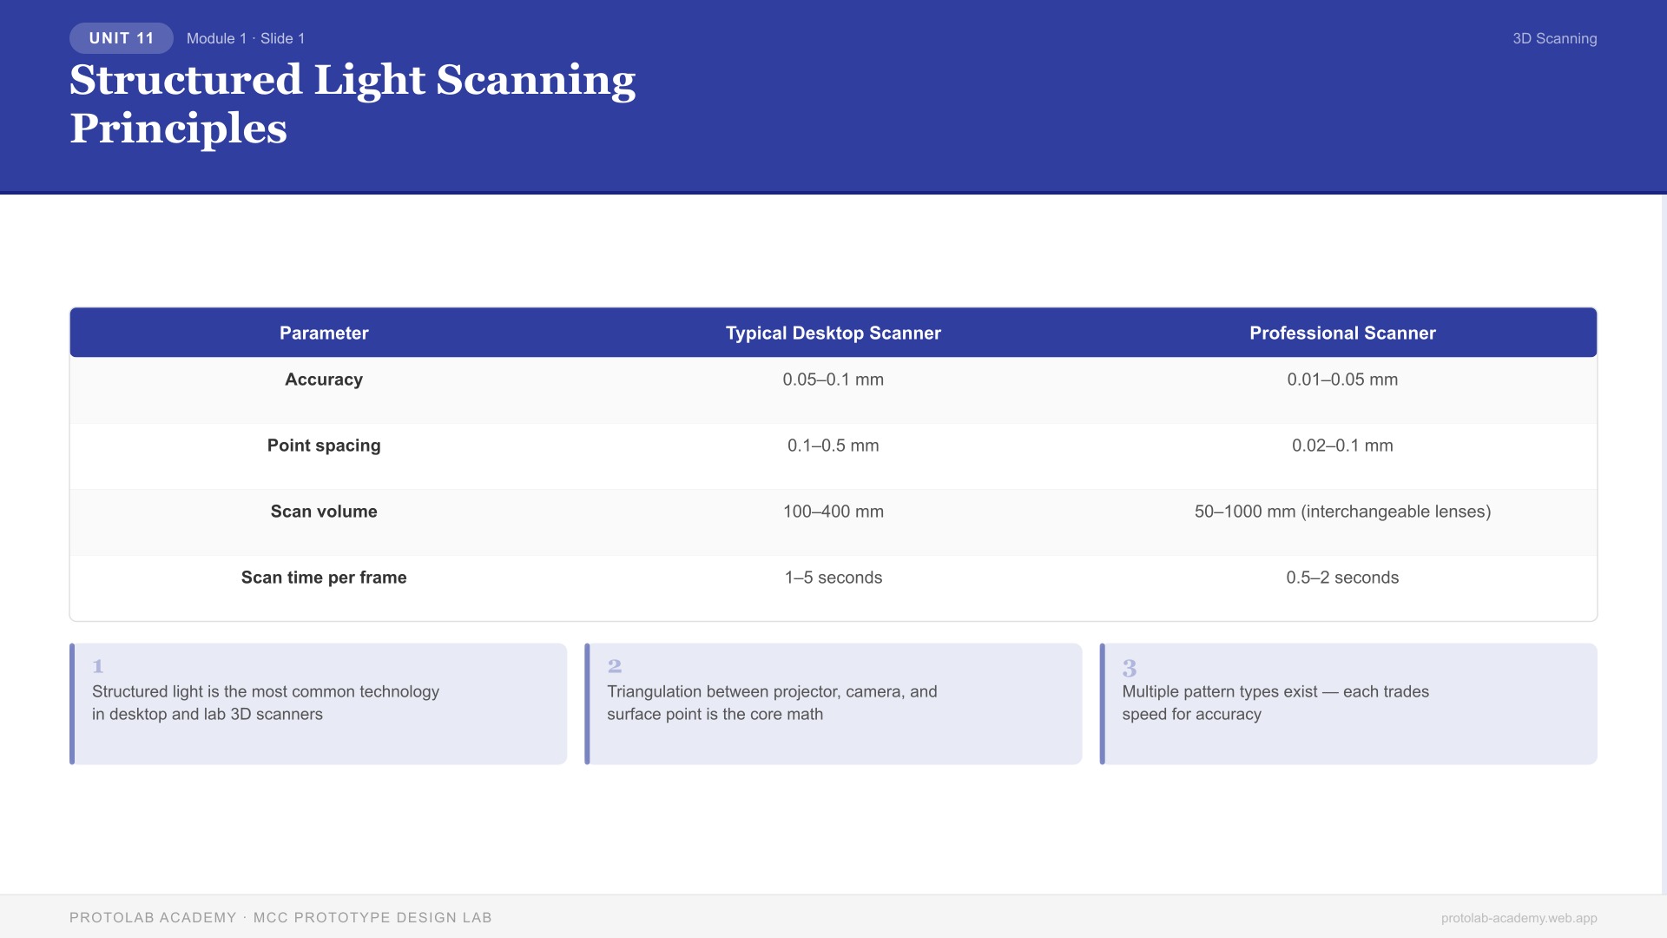The height and width of the screenshot is (938, 1667).
Task: Expand the Typical Desktop Scanner column header
Action: 833,333
